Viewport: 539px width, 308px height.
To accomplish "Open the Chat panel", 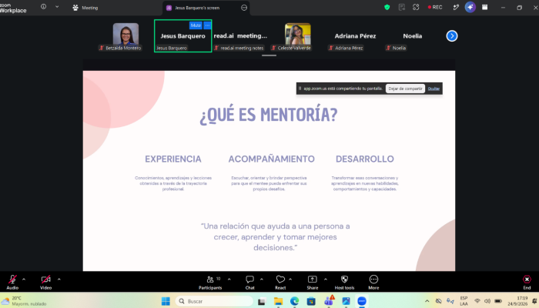I will point(250,283).
